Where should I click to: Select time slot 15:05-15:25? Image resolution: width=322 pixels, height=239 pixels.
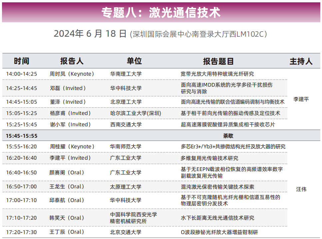click(22, 113)
